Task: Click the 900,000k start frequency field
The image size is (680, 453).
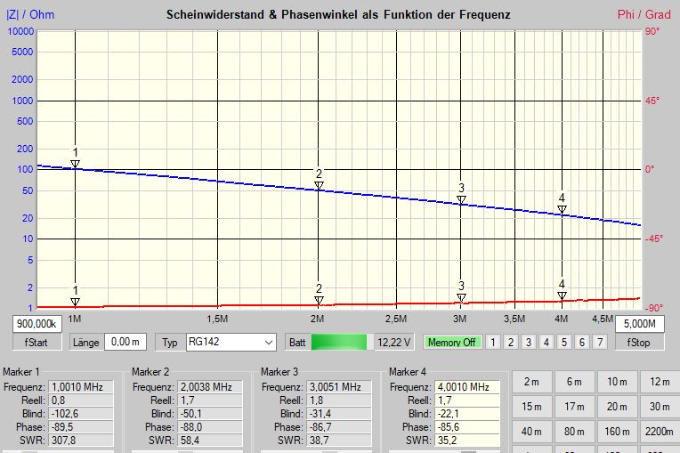Action: (x=36, y=324)
